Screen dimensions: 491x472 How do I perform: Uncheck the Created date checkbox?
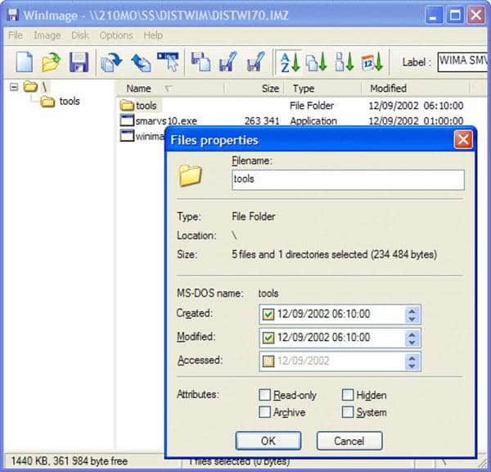[x=268, y=314]
